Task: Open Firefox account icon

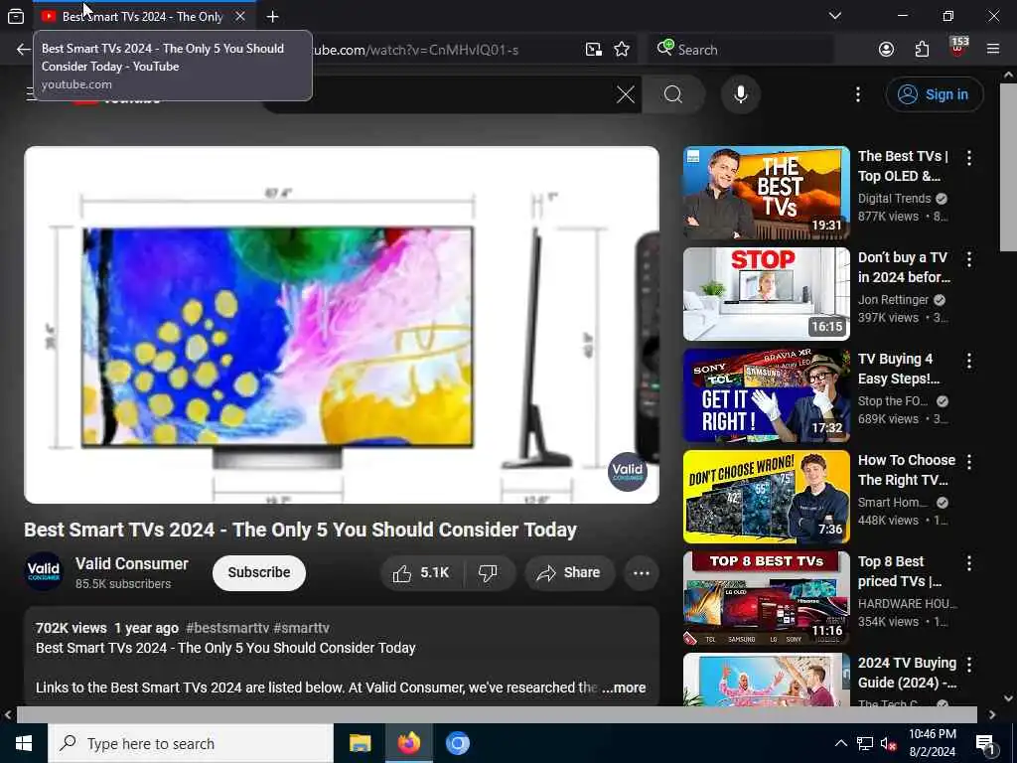Action: 886,50
